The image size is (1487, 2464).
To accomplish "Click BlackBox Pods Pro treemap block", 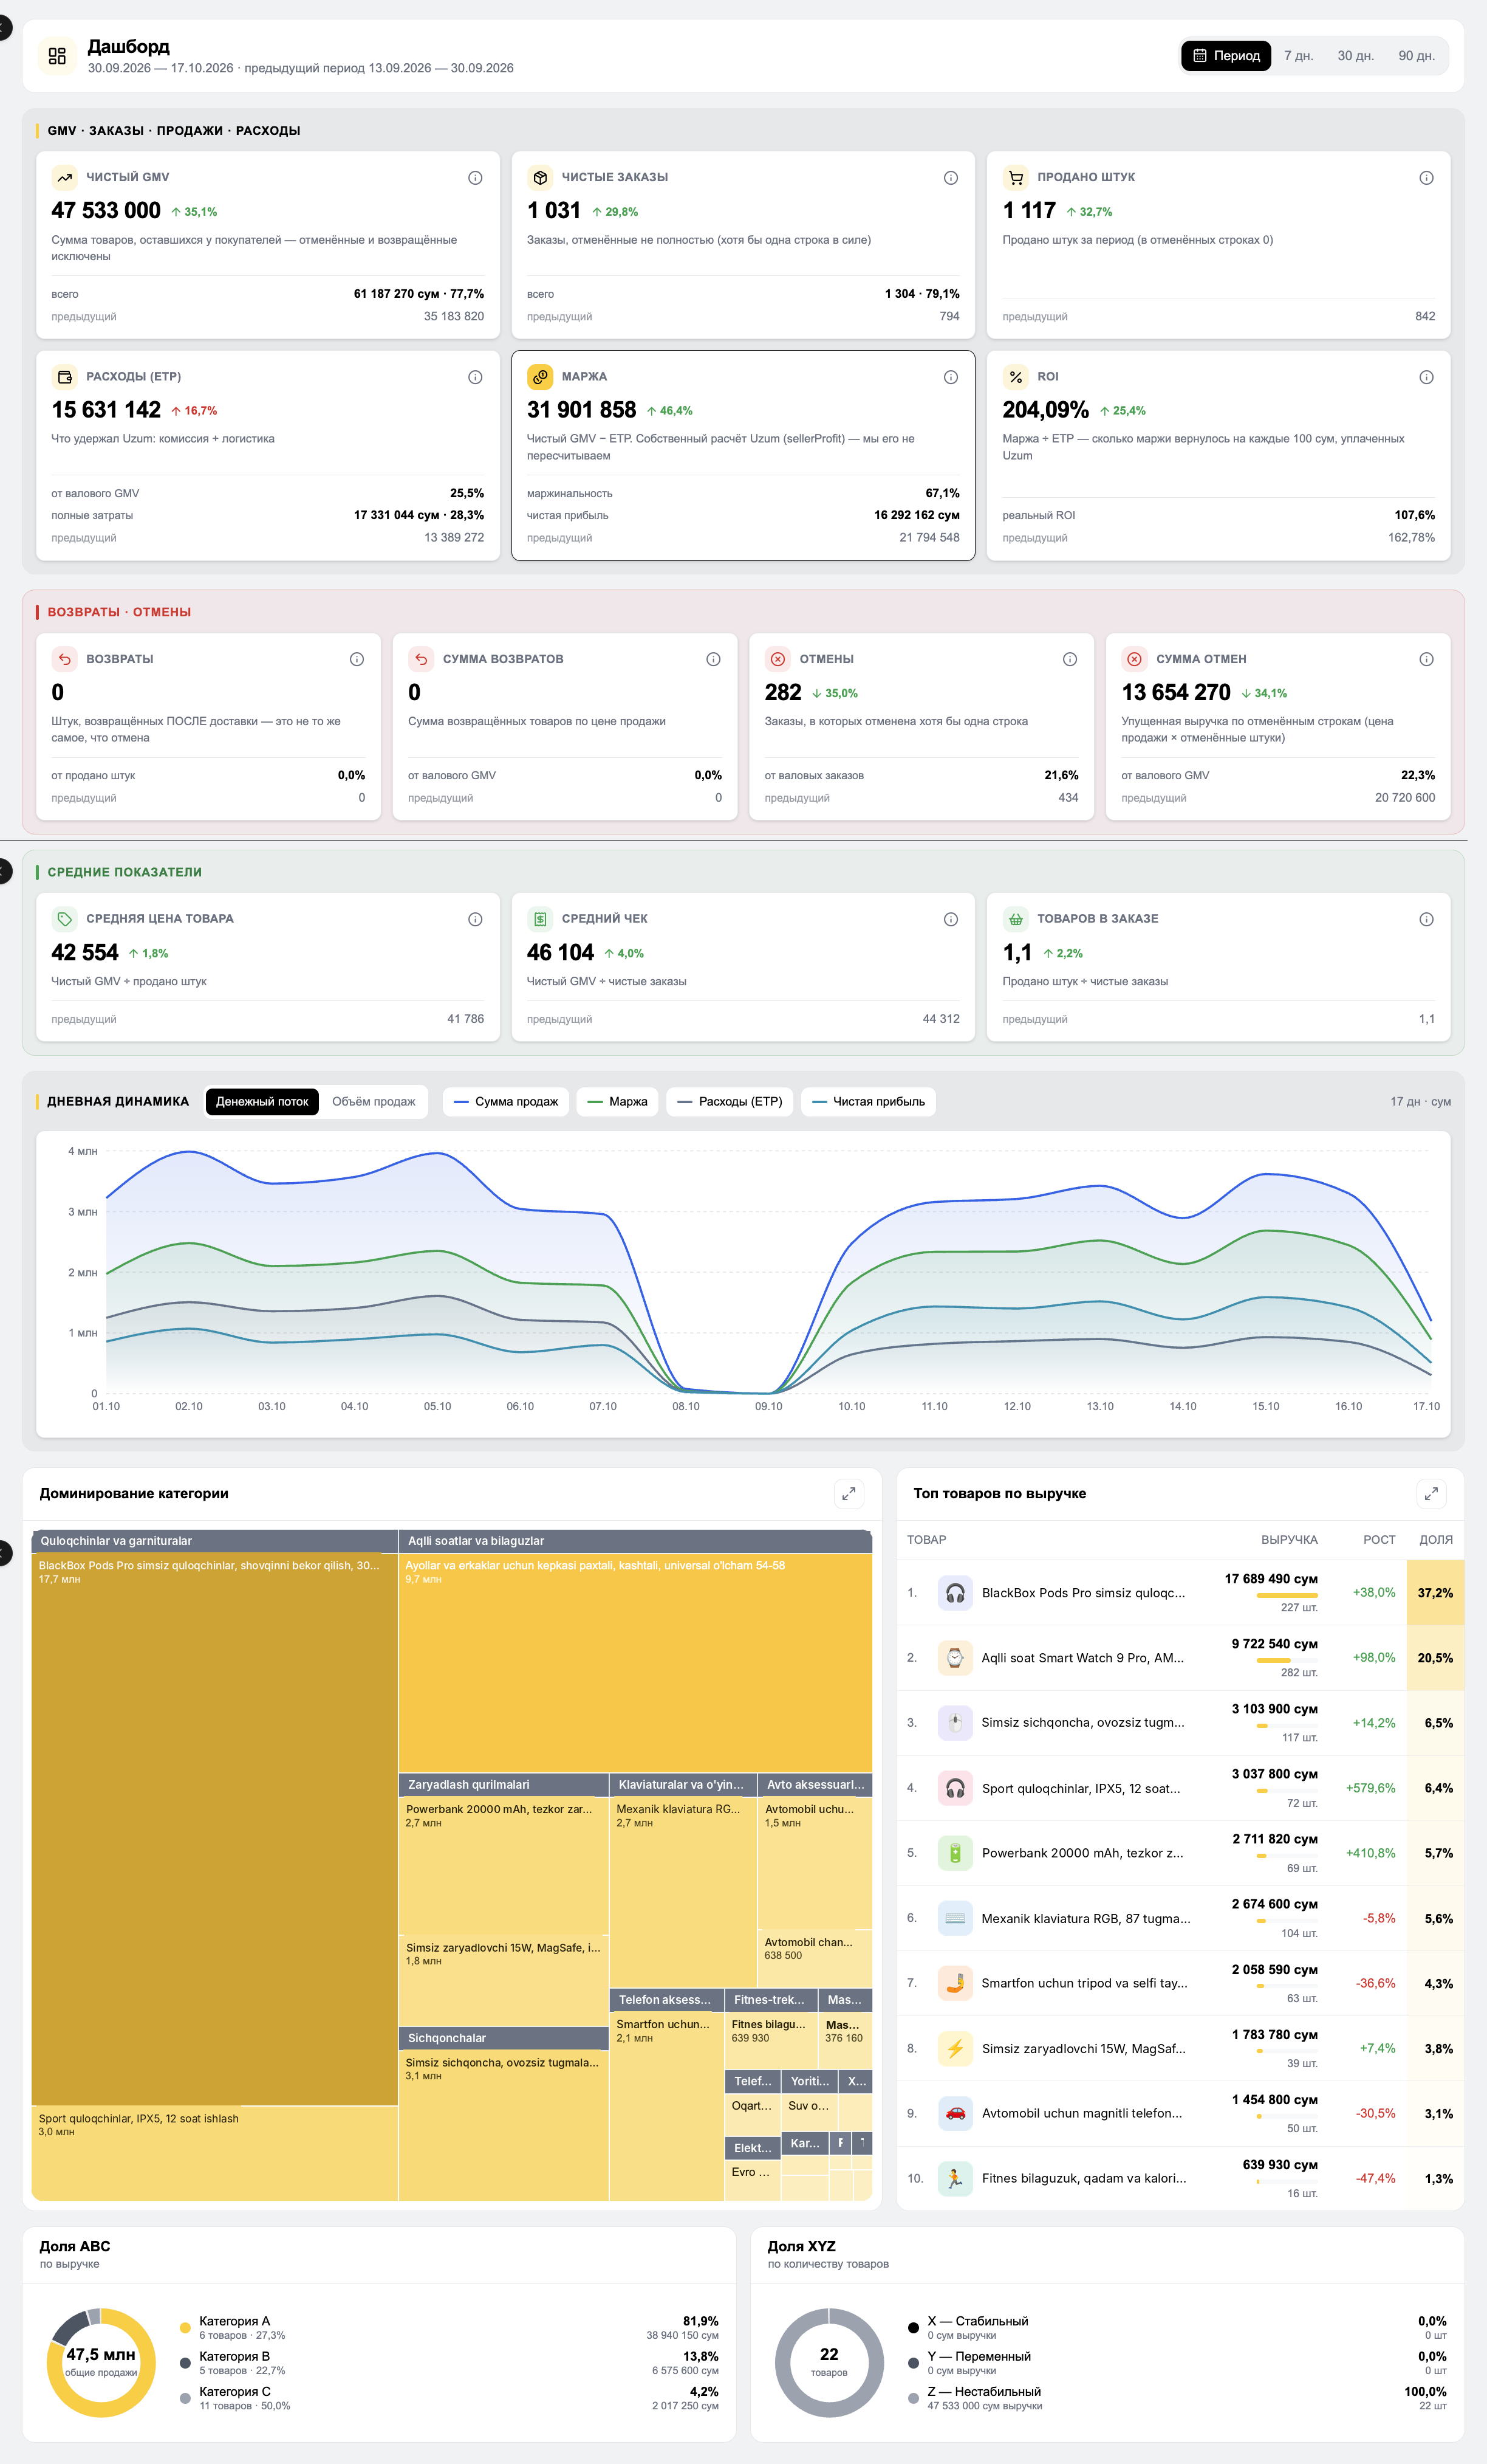I will [x=215, y=1829].
